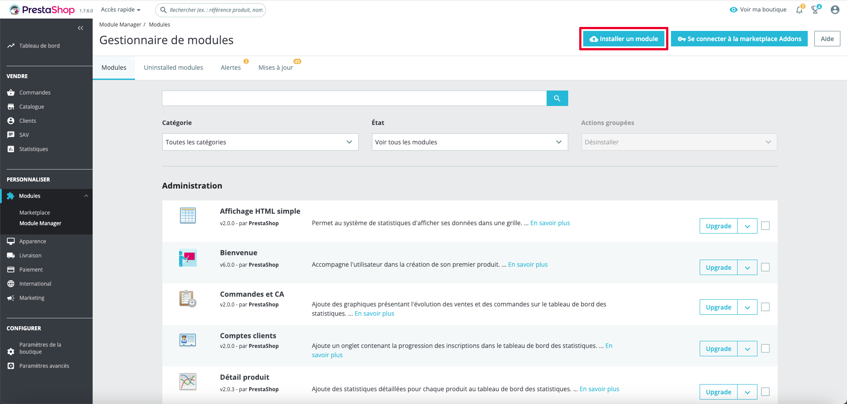Click Se connecter à la marketplace Addons
The width and height of the screenshot is (847, 404).
[x=739, y=39]
